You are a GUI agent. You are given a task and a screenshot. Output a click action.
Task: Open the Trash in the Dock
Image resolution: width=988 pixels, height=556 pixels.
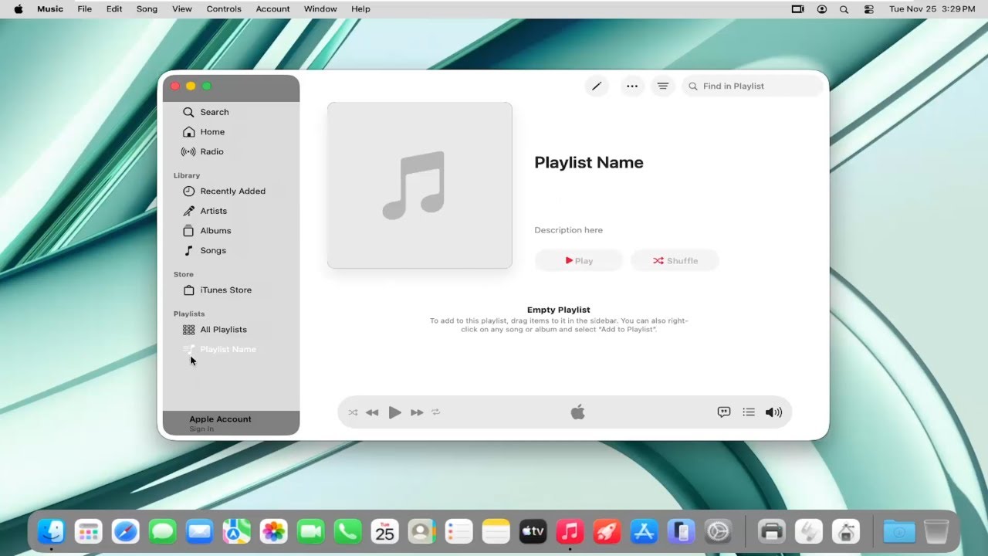click(936, 531)
